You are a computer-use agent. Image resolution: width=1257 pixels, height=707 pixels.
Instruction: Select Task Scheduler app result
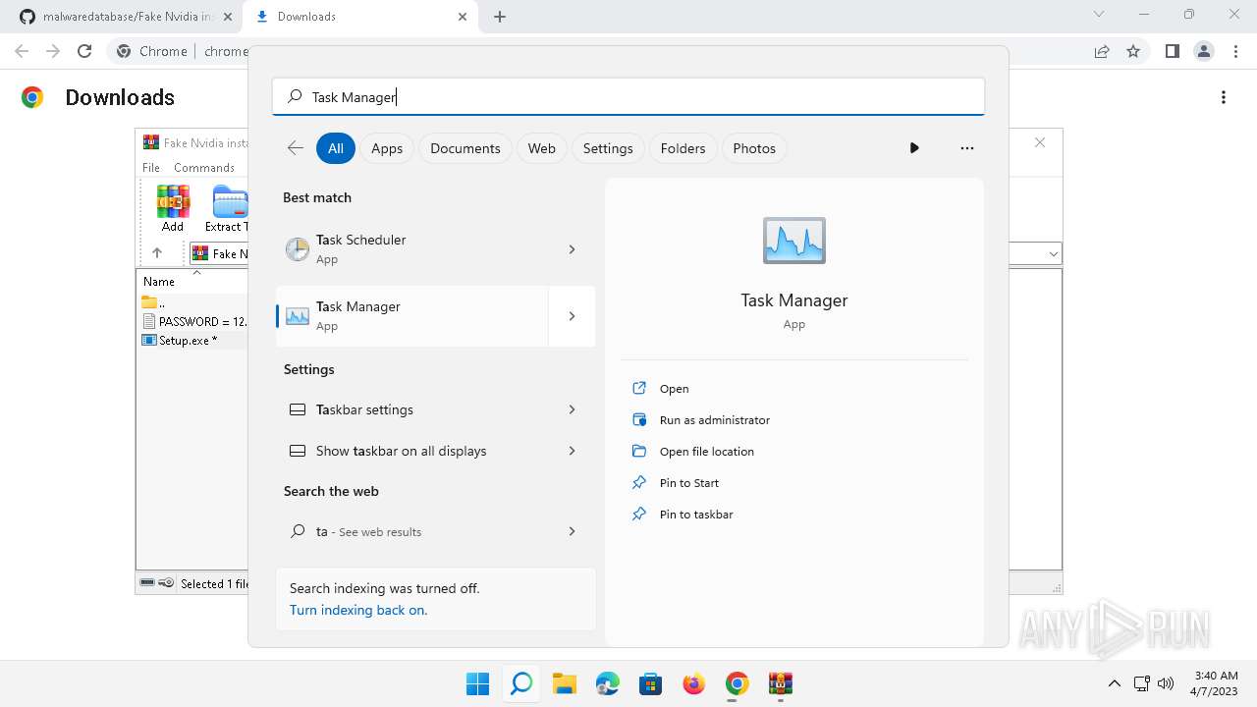pos(412,249)
